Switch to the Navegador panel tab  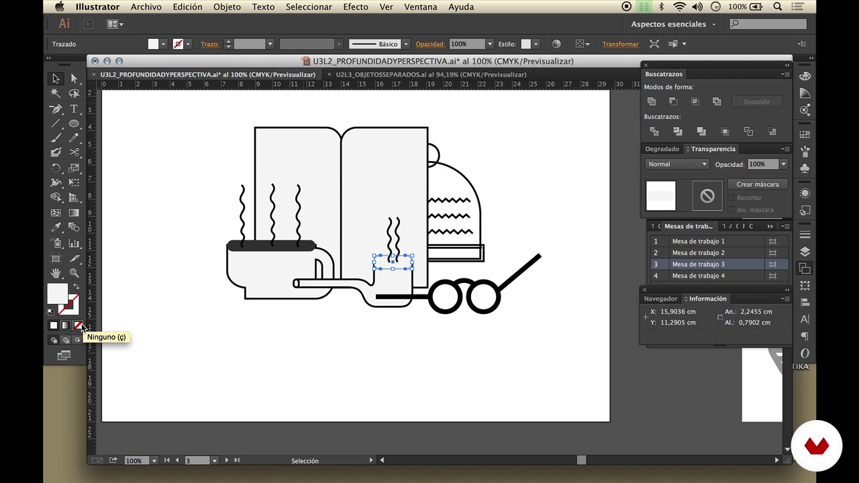[660, 299]
